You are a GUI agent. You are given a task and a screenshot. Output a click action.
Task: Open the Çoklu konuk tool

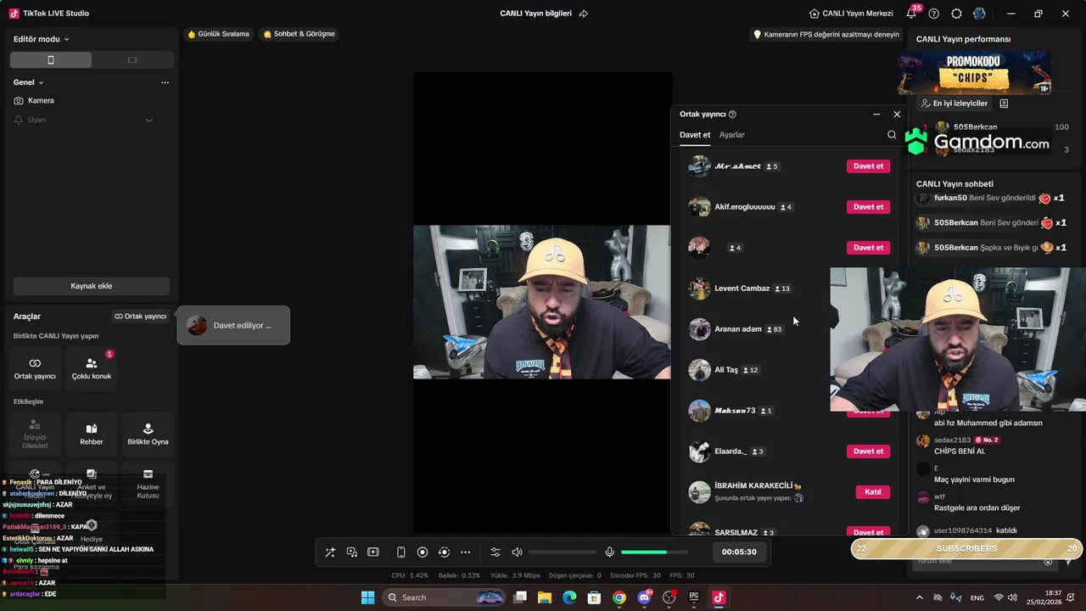point(92,368)
